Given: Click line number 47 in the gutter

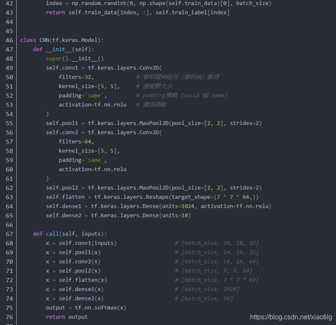Looking at the screenshot, I should (x=9, y=49).
